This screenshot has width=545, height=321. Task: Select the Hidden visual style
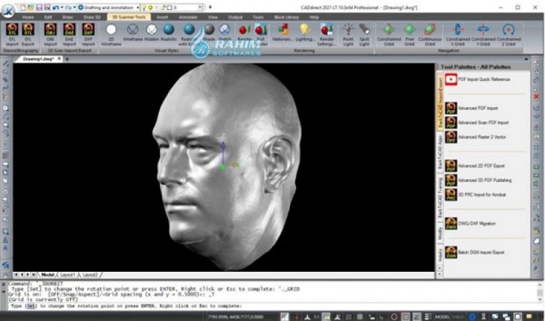151,33
